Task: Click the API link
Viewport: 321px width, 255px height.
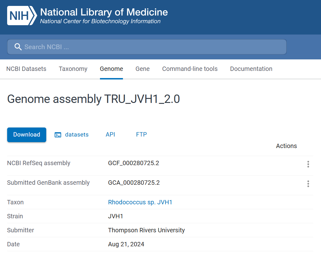Action: pos(110,134)
